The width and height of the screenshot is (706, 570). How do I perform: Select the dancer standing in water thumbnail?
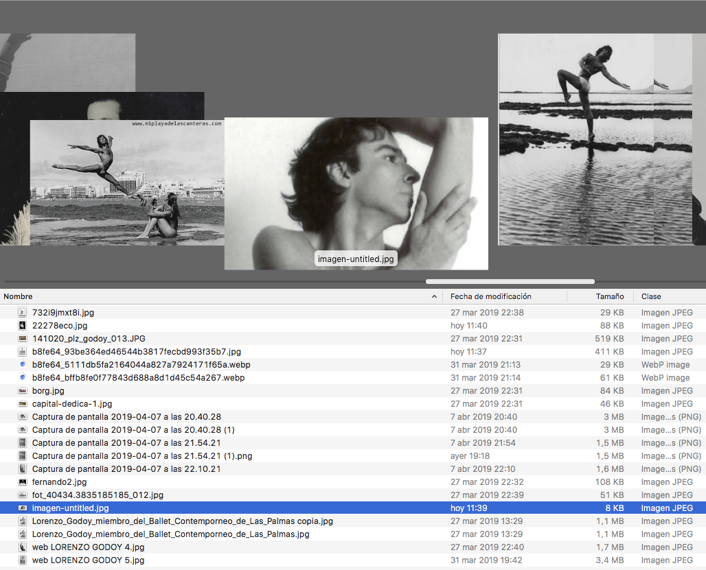(x=576, y=139)
